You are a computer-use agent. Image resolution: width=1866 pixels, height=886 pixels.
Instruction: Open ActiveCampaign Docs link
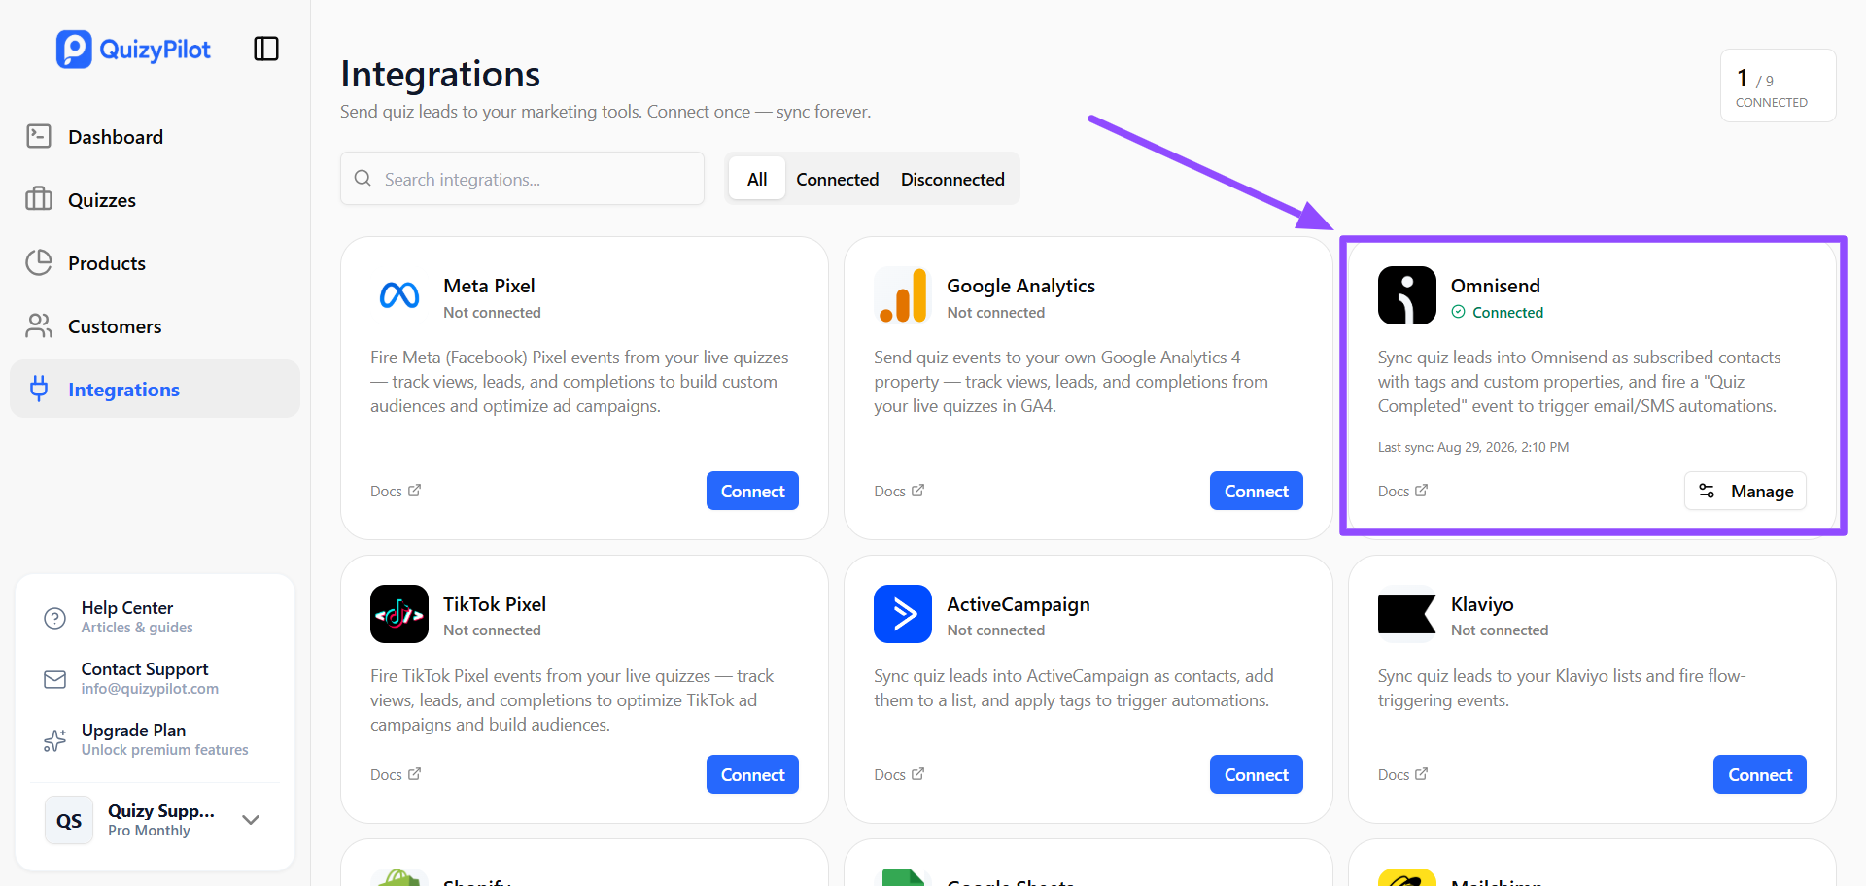coord(899,774)
